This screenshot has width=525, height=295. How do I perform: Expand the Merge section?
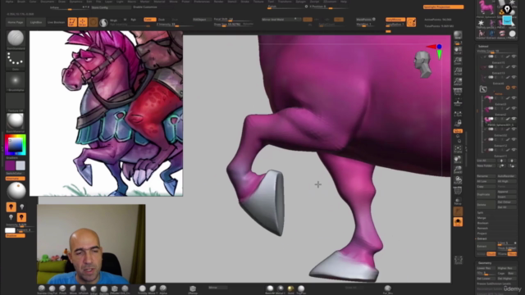[x=482, y=218]
